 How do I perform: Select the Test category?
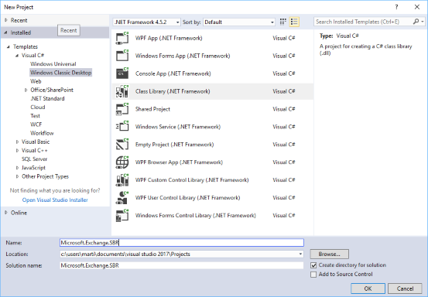point(35,116)
